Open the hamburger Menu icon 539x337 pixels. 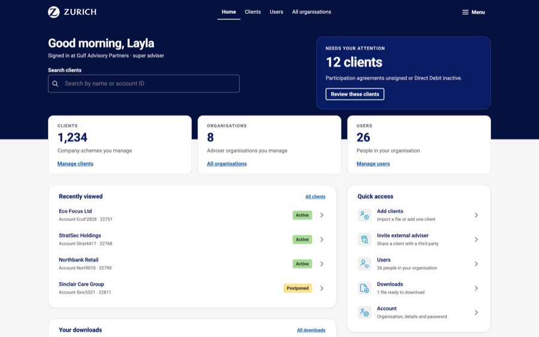[465, 12]
